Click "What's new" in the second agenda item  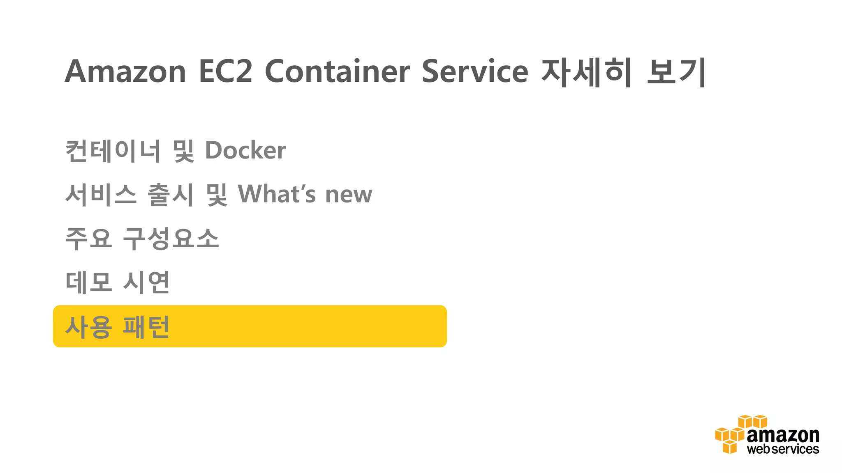tap(305, 194)
